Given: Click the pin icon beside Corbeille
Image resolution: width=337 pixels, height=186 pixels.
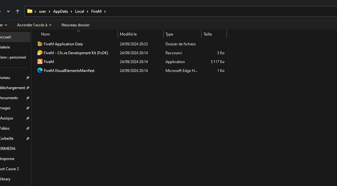Looking at the screenshot, I should pyautogui.click(x=28, y=139).
